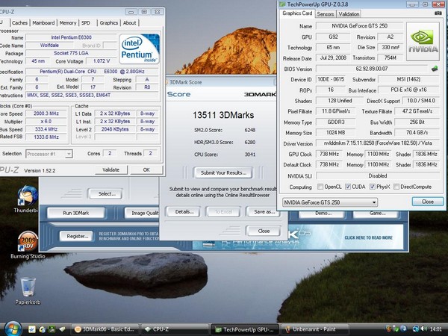Click the taskbar clock showing 14:01
Screen dimensions: 448x336
436,329
